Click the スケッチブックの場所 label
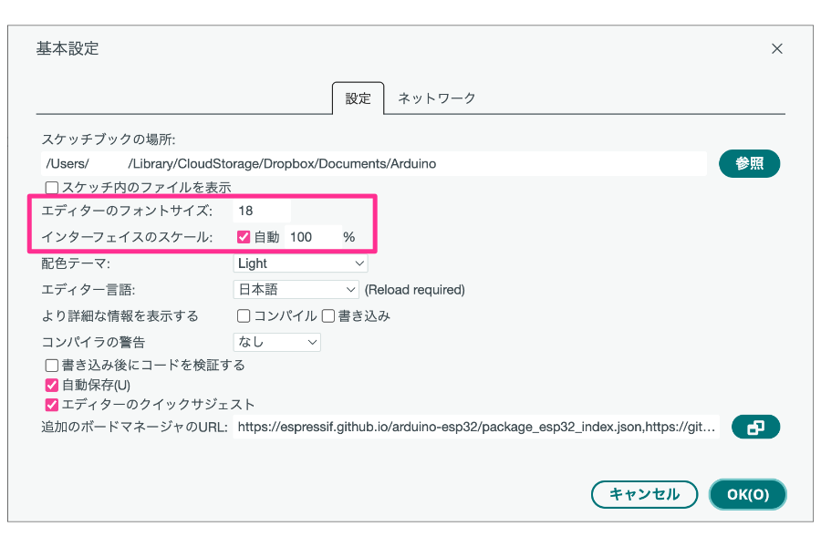821x547 pixels. pos(109,139)
